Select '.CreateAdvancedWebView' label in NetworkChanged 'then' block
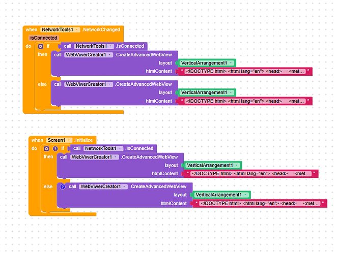337x254 pixels. pos(144,55)
